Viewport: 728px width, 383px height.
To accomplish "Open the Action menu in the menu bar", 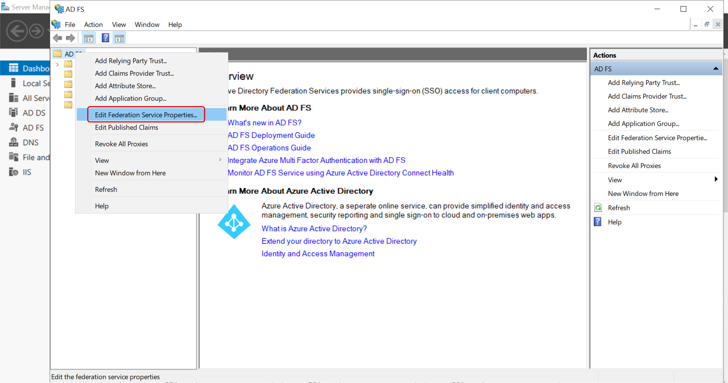I will 93,25.
